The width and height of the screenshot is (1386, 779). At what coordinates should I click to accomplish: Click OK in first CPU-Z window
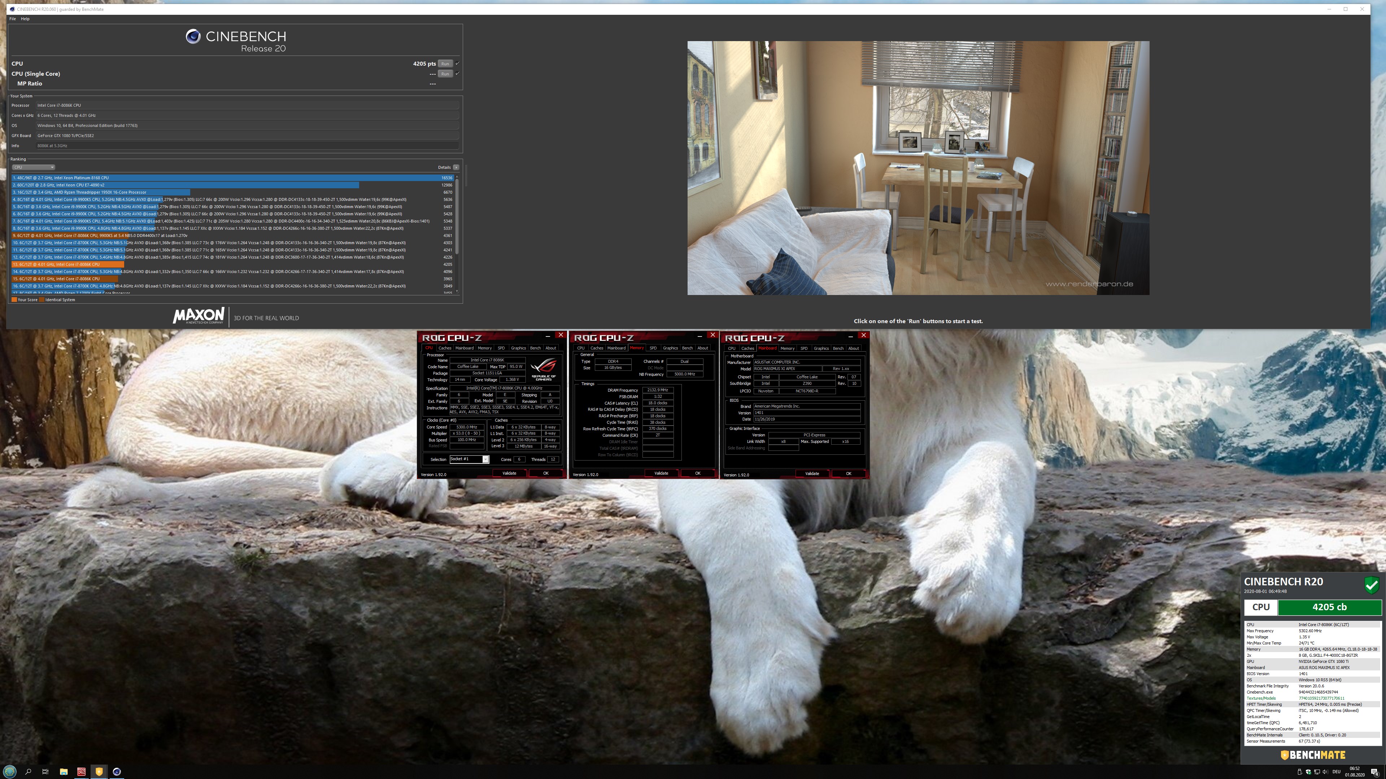[x=546, y=473]
